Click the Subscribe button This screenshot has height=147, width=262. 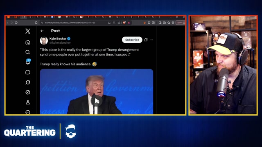132,40
